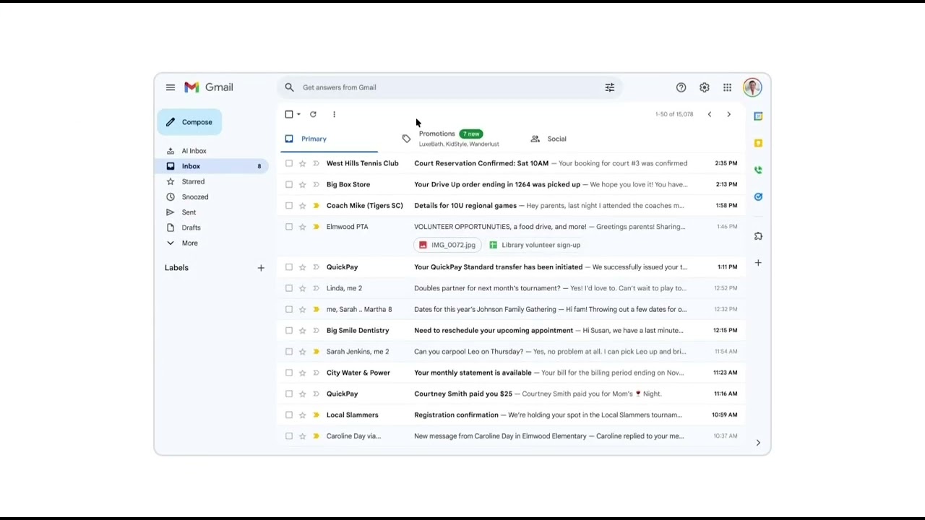Open the Inbox folder

click(212, 166)
